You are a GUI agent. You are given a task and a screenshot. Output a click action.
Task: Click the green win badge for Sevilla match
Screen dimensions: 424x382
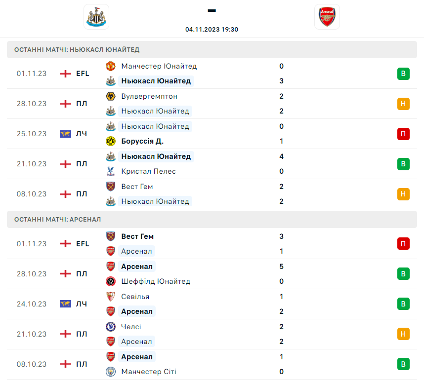[403, 304]
